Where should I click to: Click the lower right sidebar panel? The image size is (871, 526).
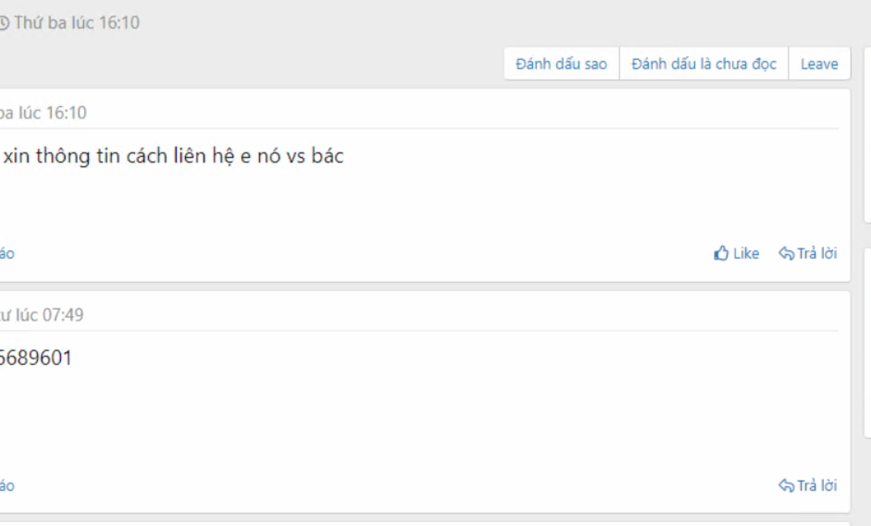[x=868, y=343]
